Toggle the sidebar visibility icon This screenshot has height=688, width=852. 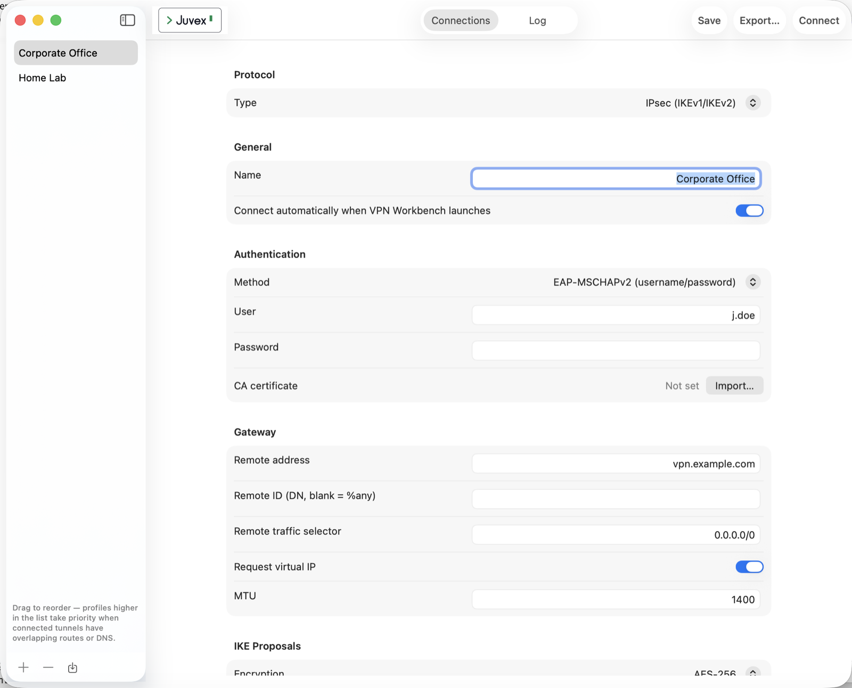[x=127, y=20]
